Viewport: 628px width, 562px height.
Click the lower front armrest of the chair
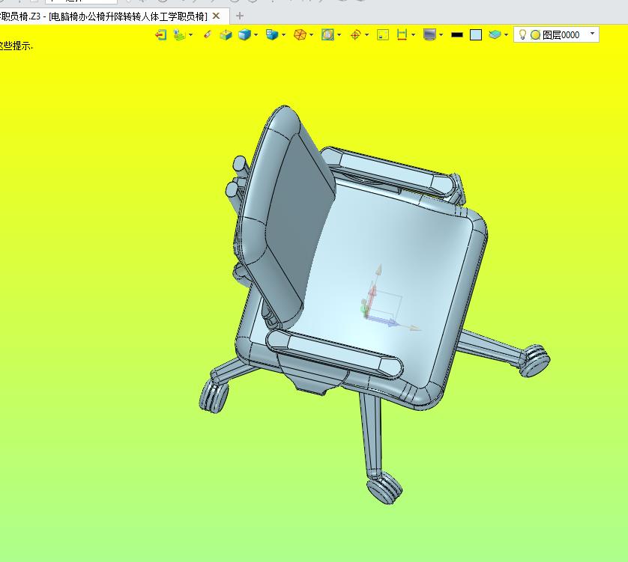click(334, 354)
